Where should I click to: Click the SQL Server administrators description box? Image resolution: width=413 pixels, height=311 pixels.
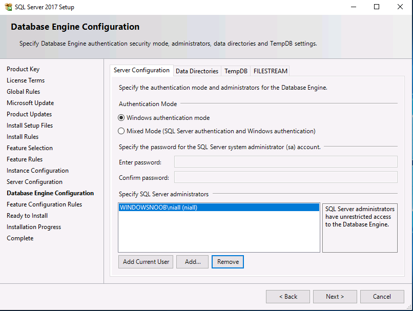tap(360, 228)
